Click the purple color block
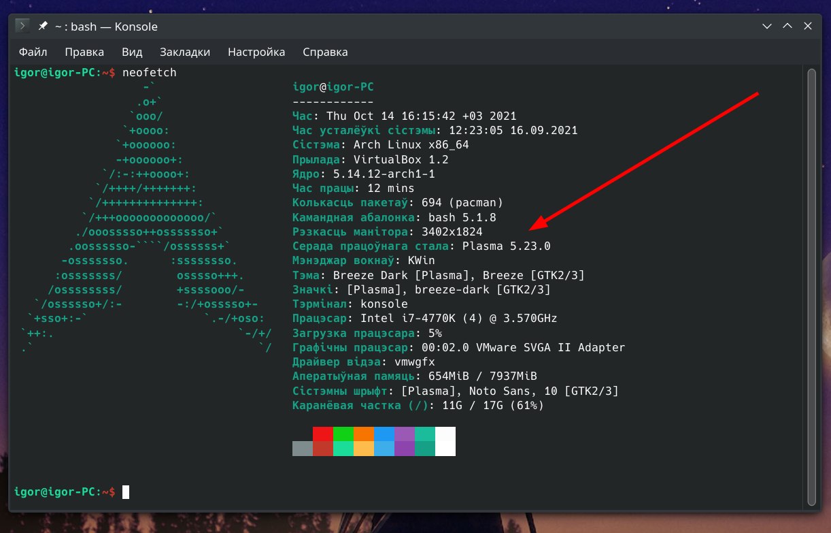The width and height of the screenshot is (831, 533). (405, 434)
